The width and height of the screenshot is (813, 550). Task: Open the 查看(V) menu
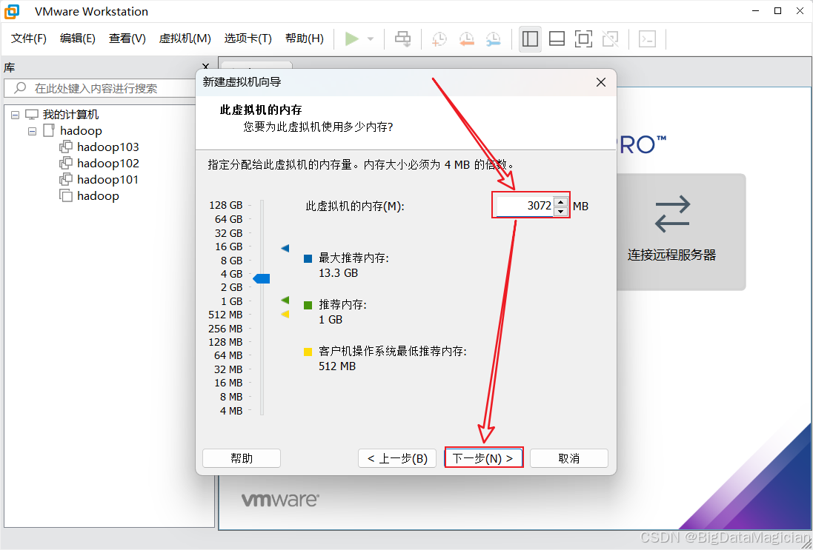pos(127,38)
